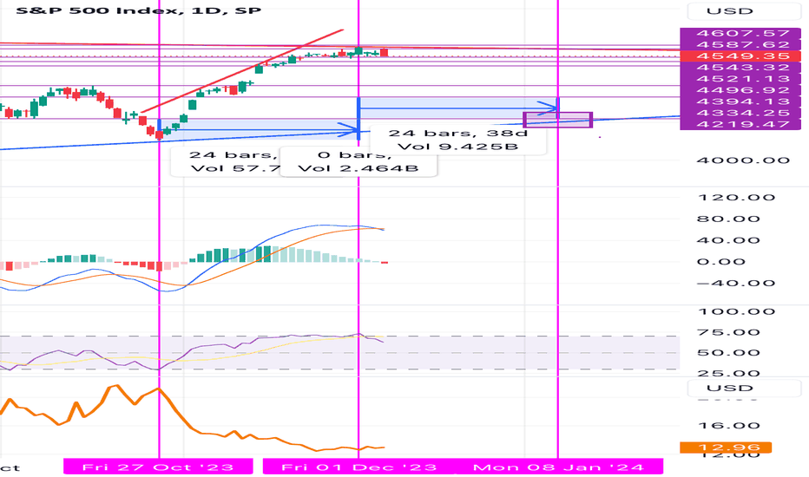Click the '24 bars, Vol 57.7' date range label
The height and width of the screenshot is (477, 809).
(x=226, y=161)
